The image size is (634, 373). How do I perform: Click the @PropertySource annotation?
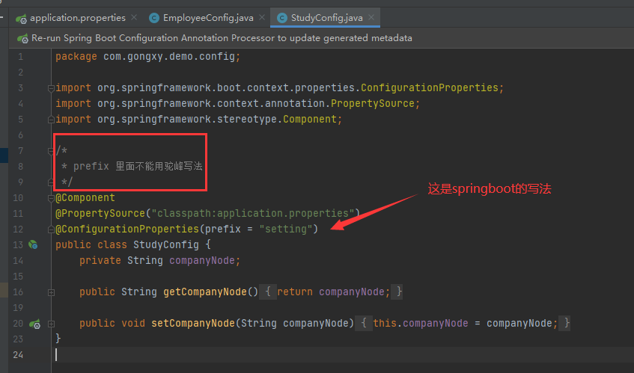tap(100, 214)
